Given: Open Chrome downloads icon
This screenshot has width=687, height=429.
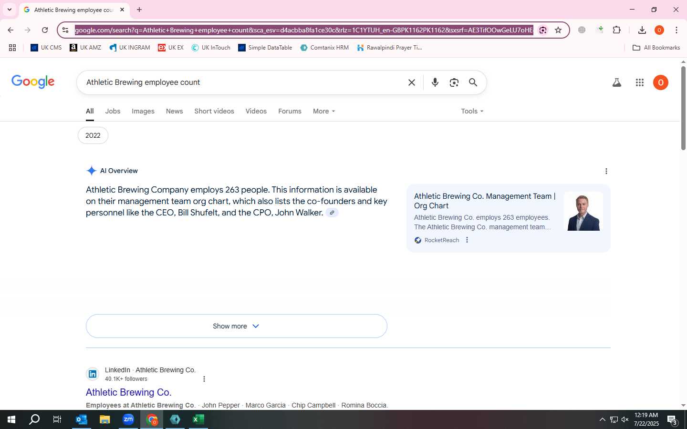Looking at the screenshot, I should click(642, 30).
